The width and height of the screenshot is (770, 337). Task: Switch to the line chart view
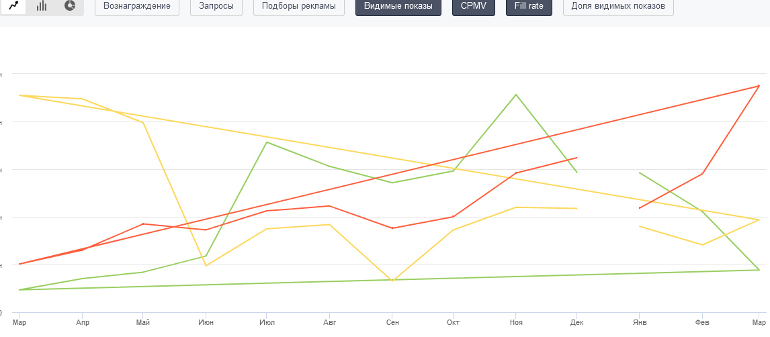(13, 6)
